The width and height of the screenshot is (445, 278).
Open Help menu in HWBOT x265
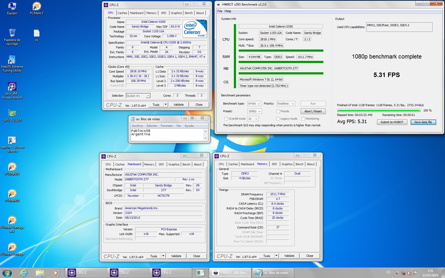[228, 11]
